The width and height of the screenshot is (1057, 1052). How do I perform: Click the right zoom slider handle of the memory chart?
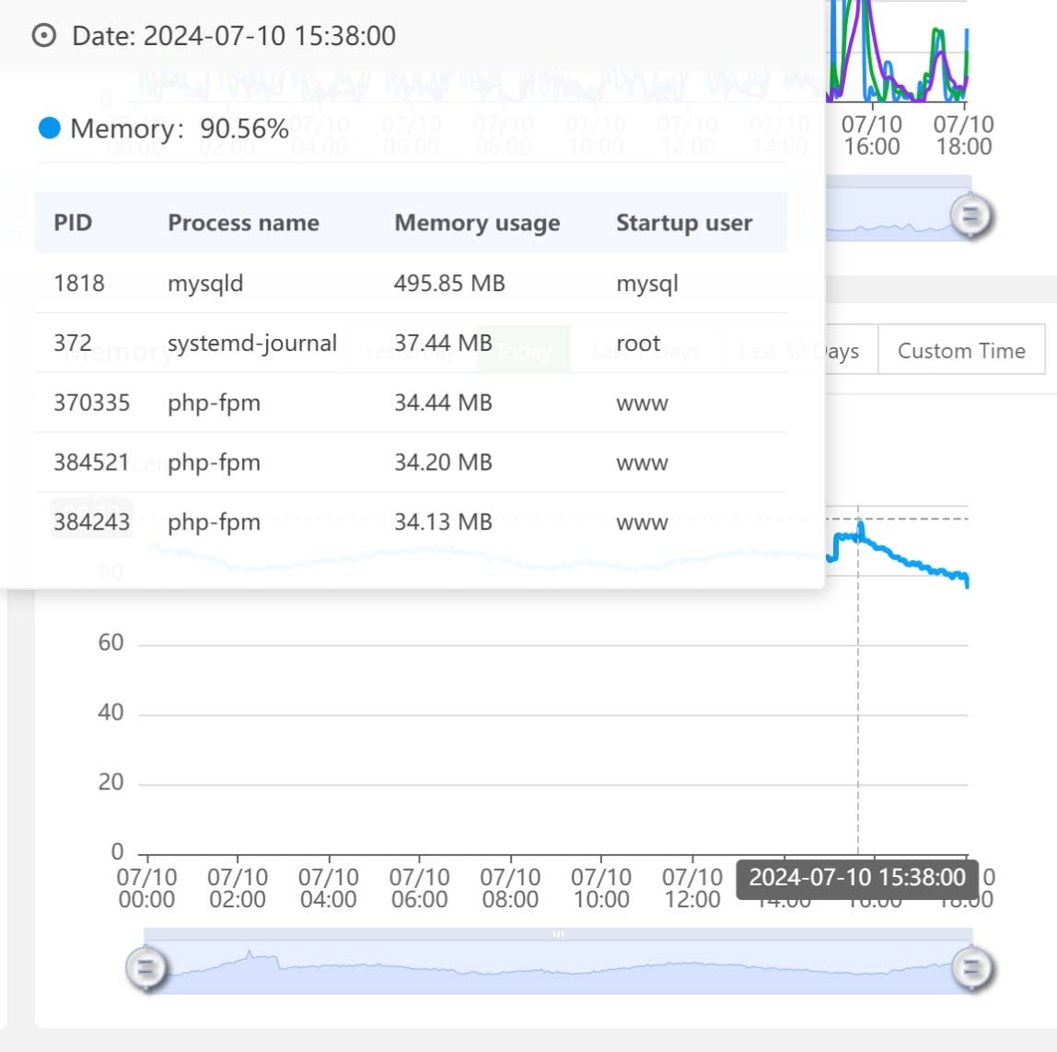click(x=971, y=968)
